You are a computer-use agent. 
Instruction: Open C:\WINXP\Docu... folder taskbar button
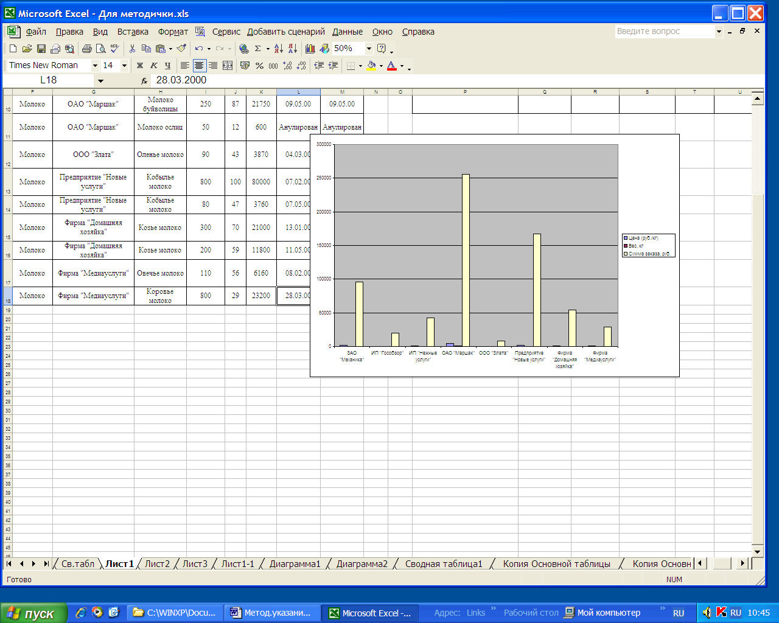175,613
